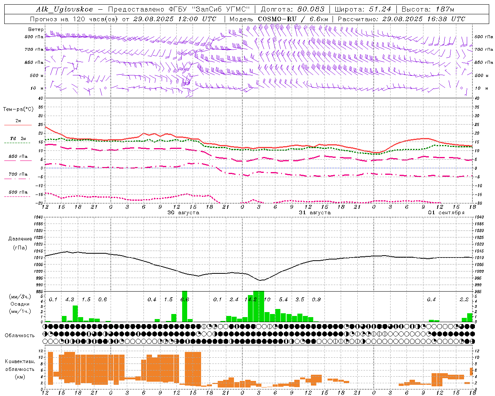Click the '01 сентября' date label
This screenshot has width=495, height=396.
coord(446,213)
